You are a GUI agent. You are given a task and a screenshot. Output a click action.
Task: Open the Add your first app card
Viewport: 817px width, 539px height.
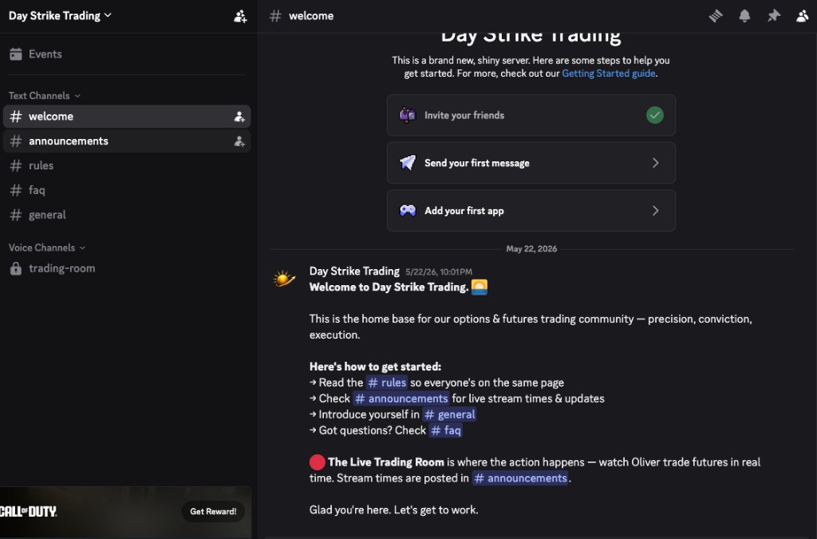point(531,211)
